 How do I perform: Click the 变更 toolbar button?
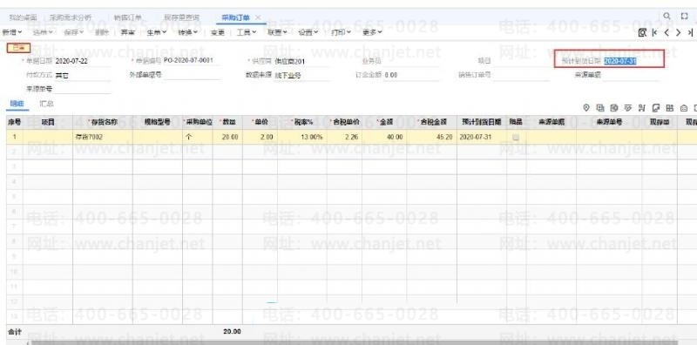click(x=217, y=32)
